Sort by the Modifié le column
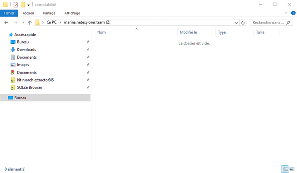This screenshot has height=173, width=297. click(188, 32)
